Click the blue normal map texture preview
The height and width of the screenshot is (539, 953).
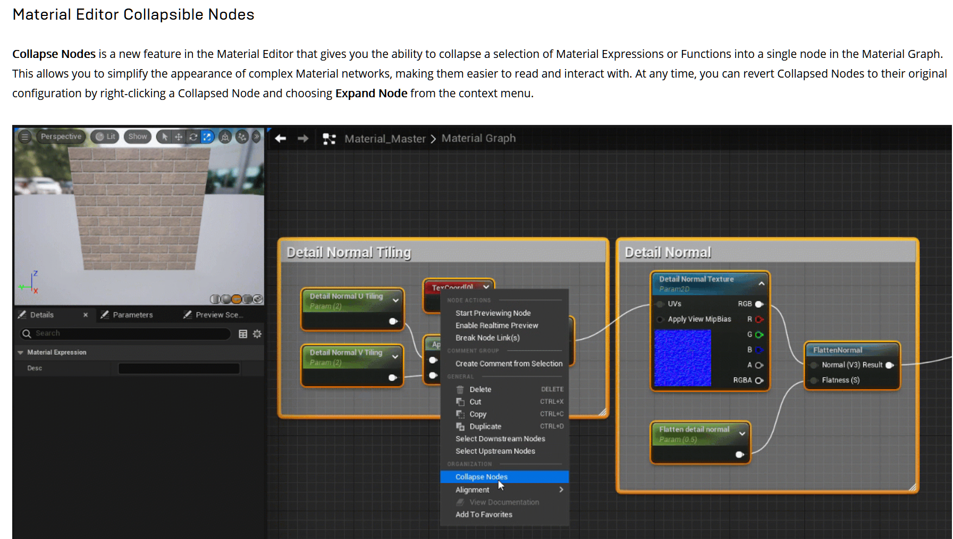[682, 358]
